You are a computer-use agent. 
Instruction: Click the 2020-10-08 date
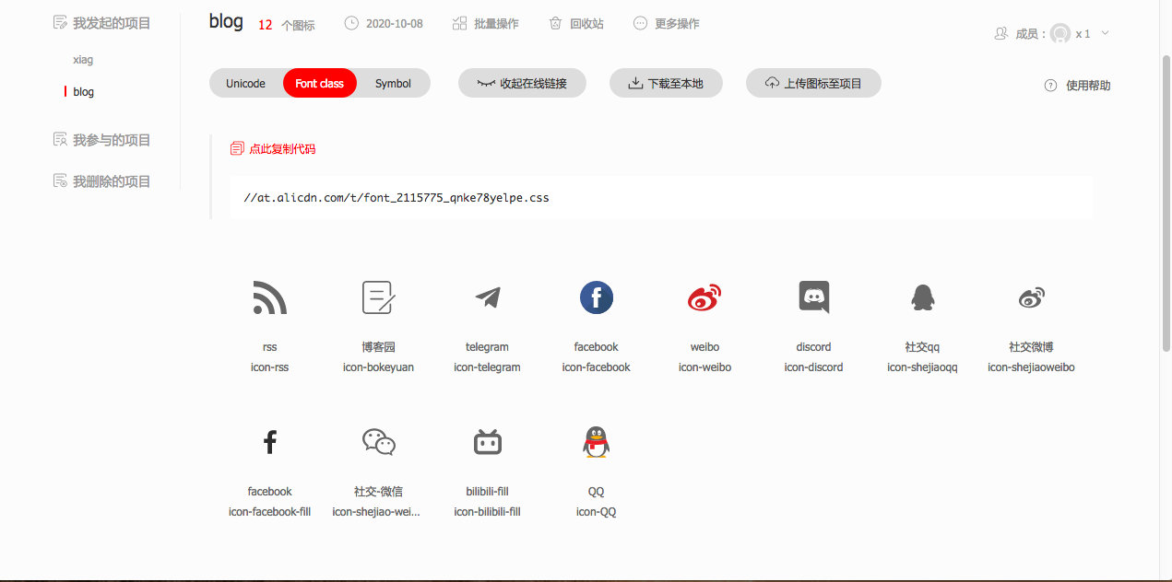coord(394,24)
